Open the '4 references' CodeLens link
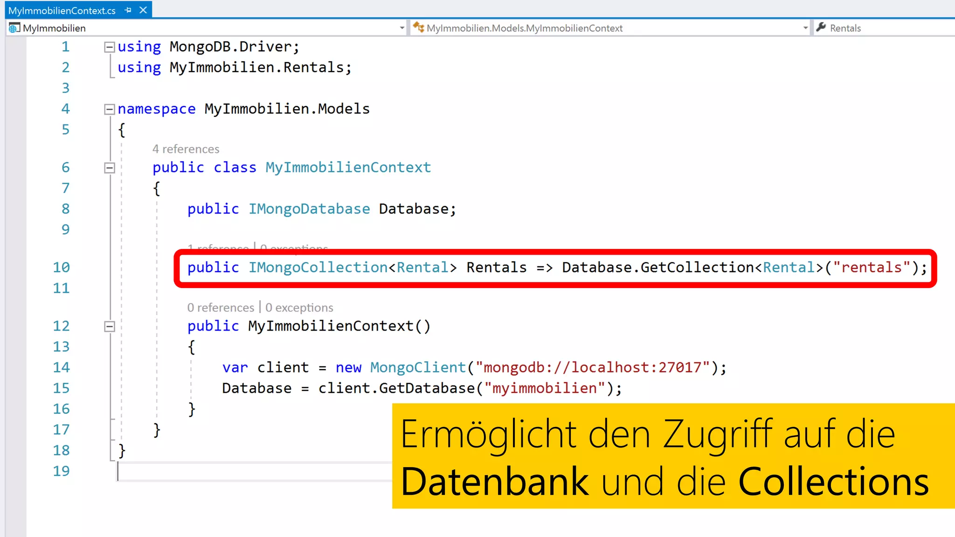 pyautogui.click(x=186, y=149)
